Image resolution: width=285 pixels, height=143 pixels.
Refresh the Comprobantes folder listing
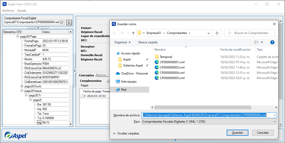point(217,33)
